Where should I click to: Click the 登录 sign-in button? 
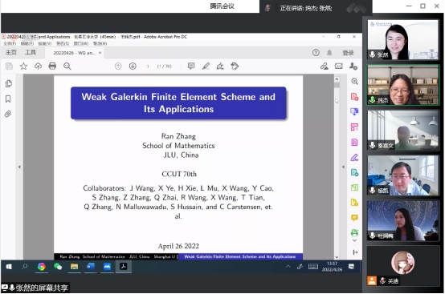tap(348, 53)
